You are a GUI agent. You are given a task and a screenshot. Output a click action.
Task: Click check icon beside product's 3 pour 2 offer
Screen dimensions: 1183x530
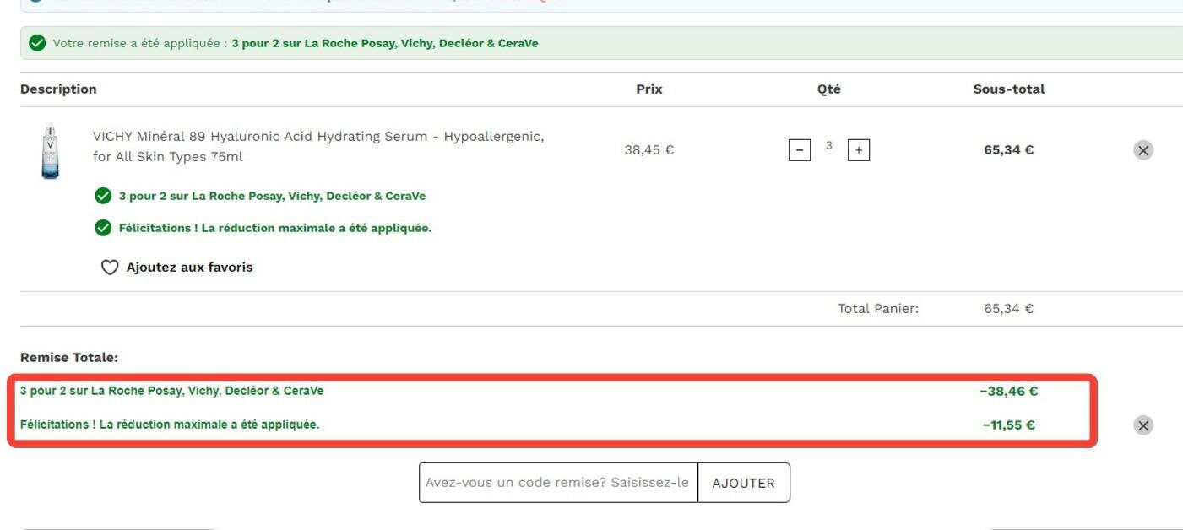click(103, 196)
